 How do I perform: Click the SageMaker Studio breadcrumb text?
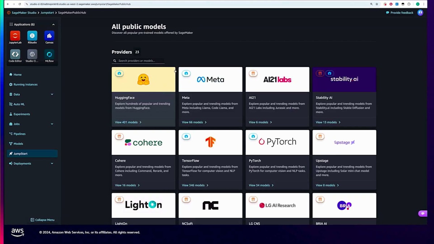(x=24, y=13)
